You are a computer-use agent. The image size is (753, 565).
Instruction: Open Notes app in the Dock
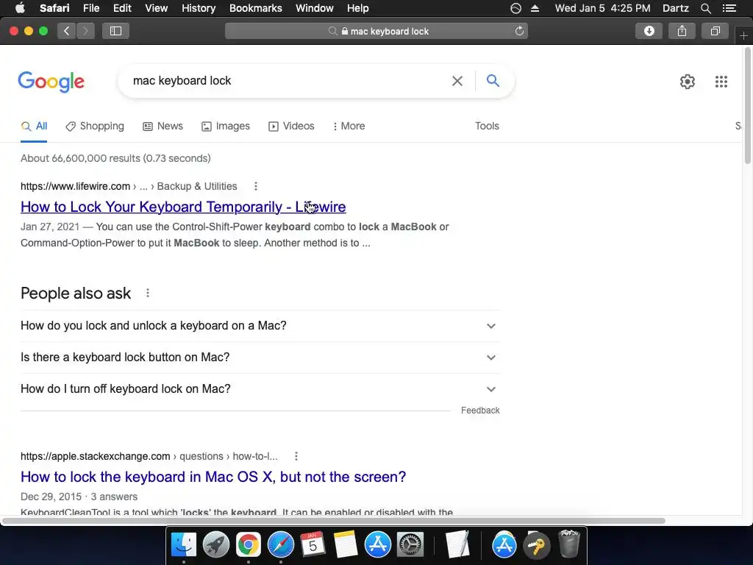click(346, 545)
